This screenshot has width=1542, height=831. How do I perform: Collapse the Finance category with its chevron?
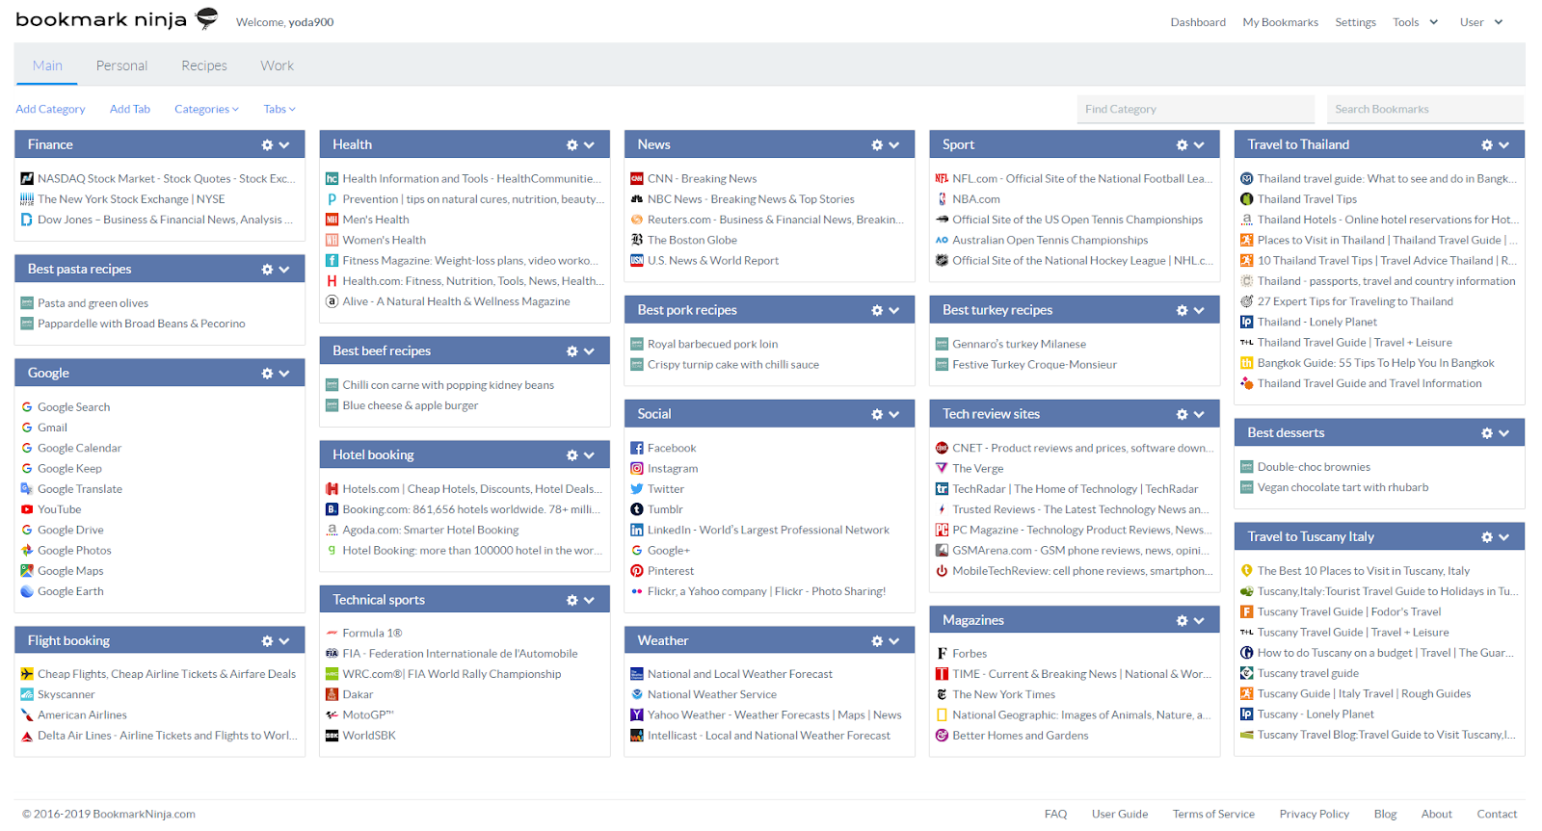(x=284, y=145)
